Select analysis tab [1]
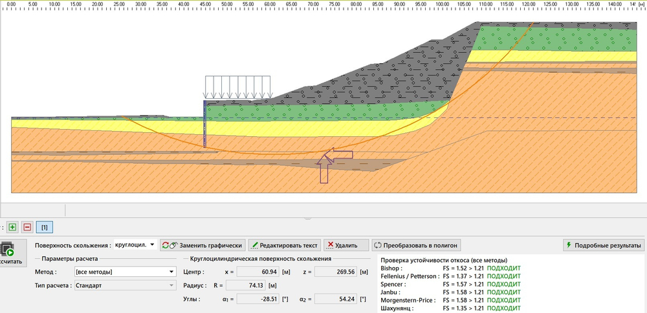The width and height of the screenshot is (647, 313). [x=45, y=227]
